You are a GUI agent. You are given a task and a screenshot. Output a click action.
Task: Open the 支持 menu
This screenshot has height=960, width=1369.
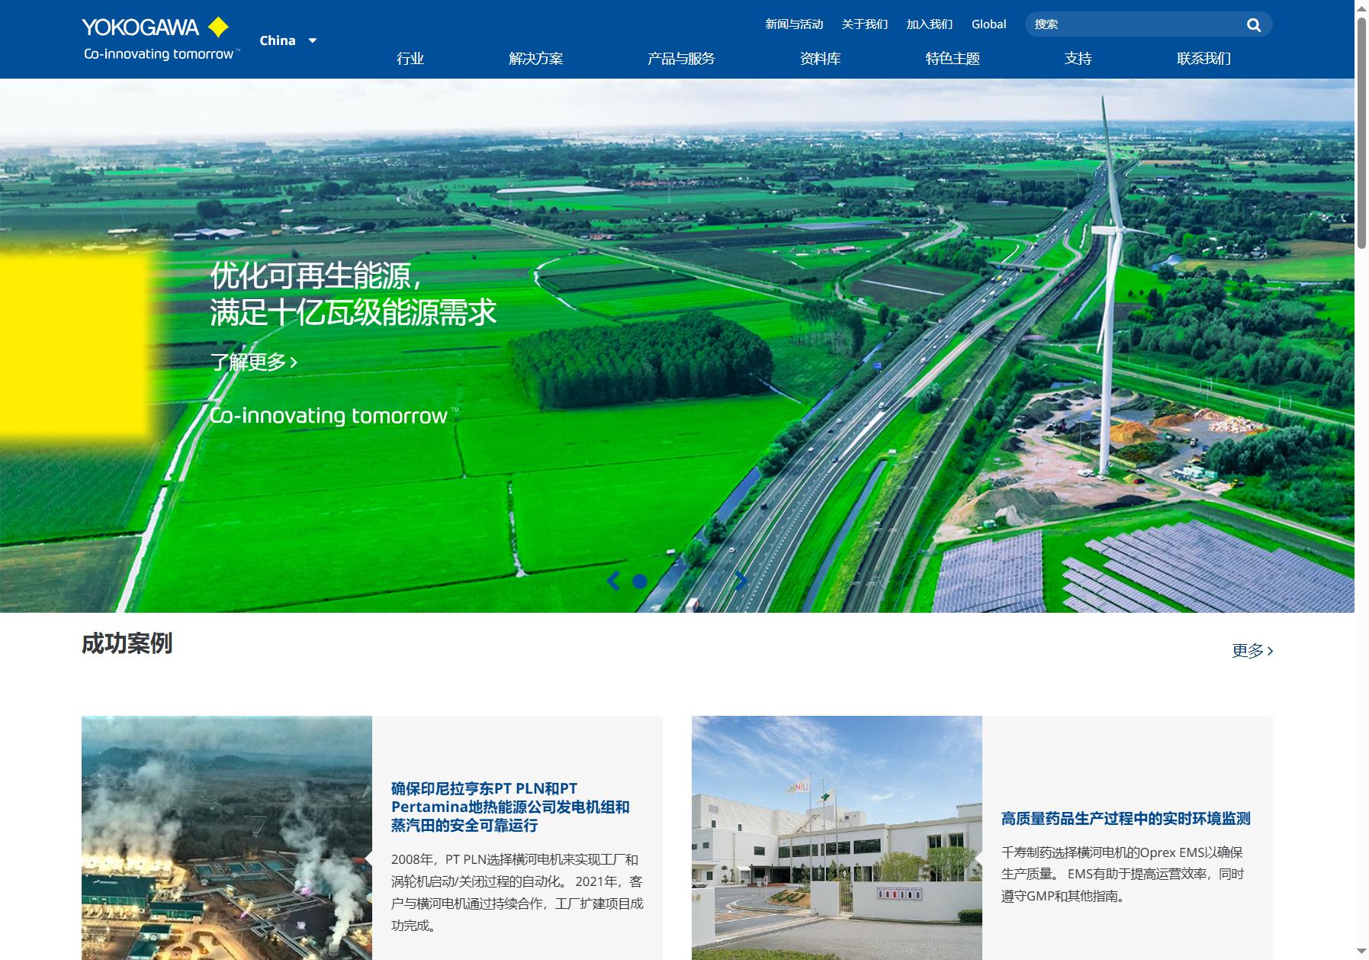1078,59
